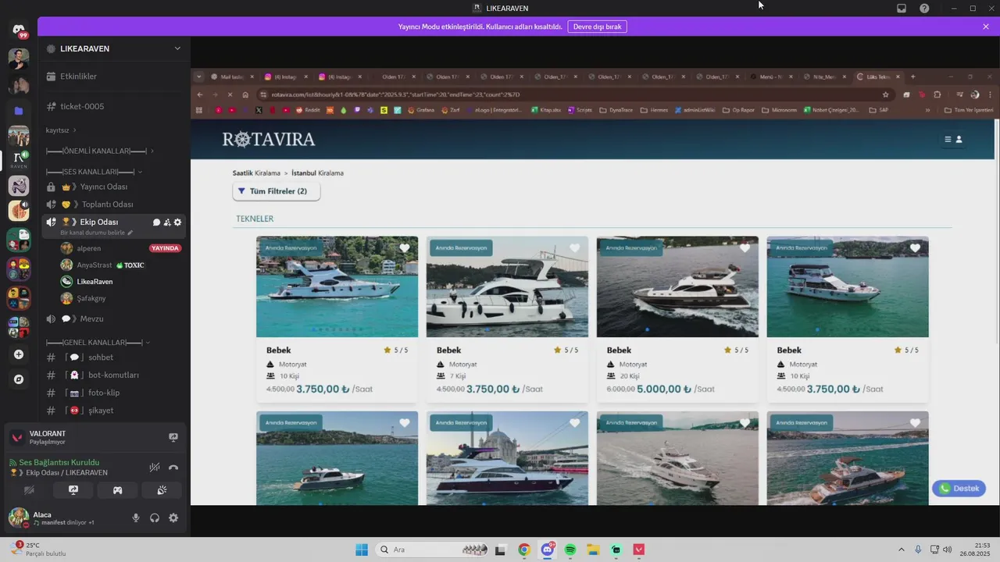Open Spotify from Windows taskbar

pos(570,550)
